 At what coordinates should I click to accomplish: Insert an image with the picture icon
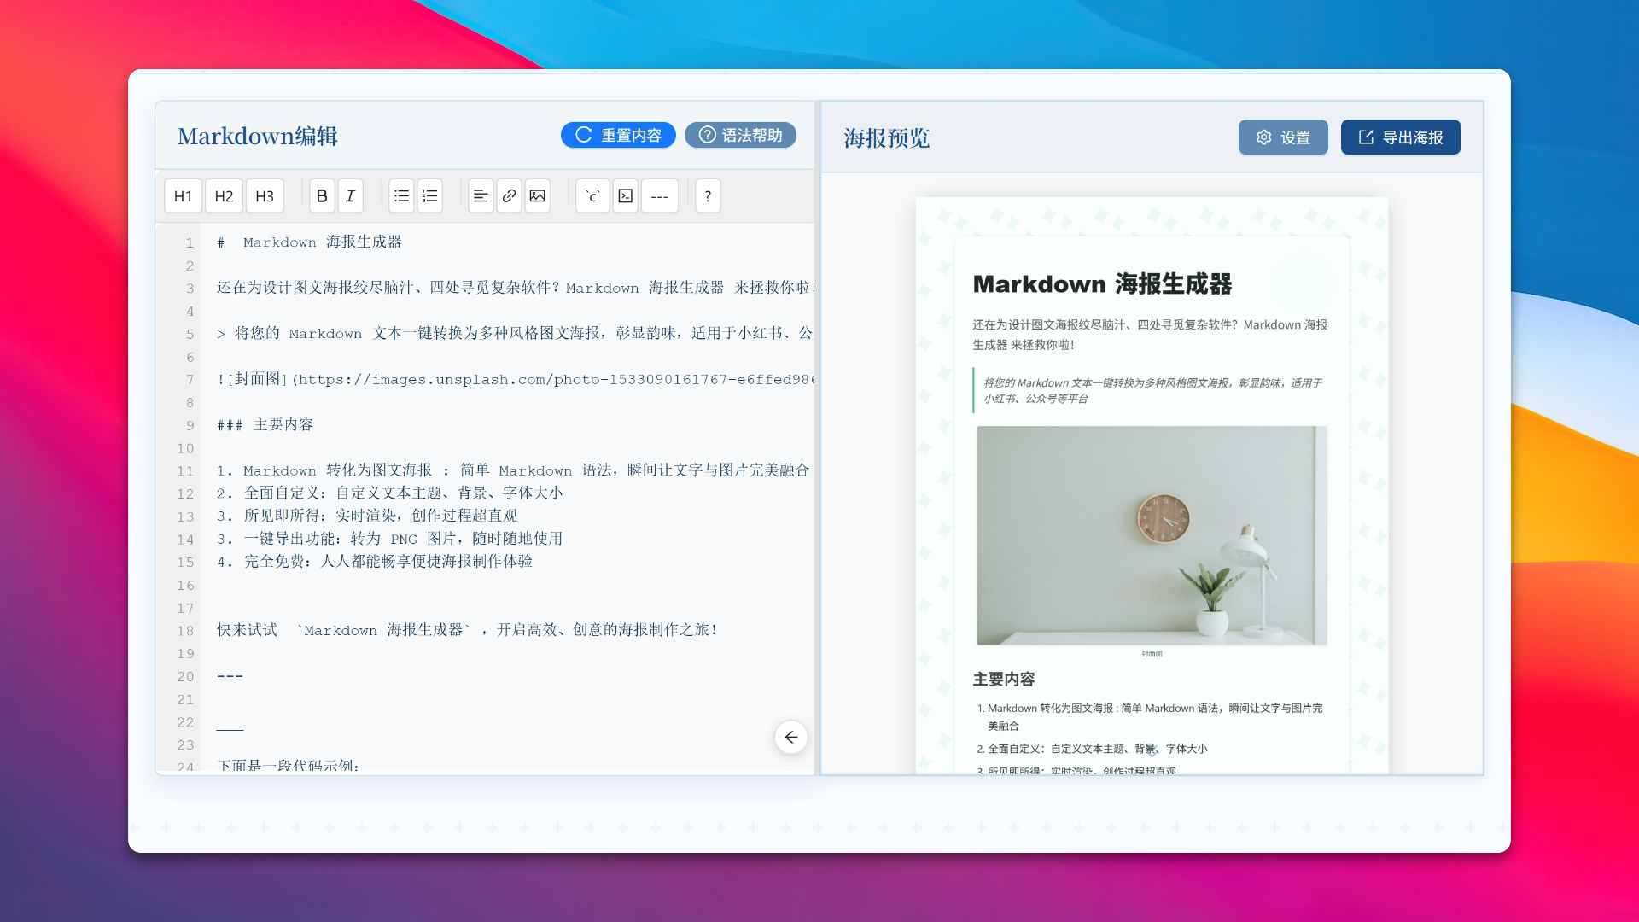(537, 196)
